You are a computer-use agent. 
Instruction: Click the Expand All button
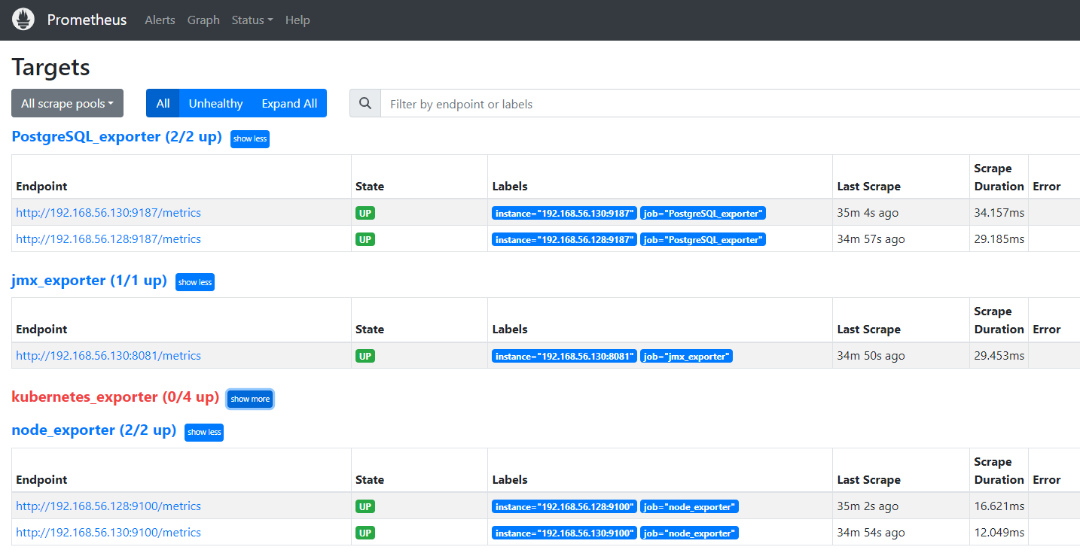(289, 104)
